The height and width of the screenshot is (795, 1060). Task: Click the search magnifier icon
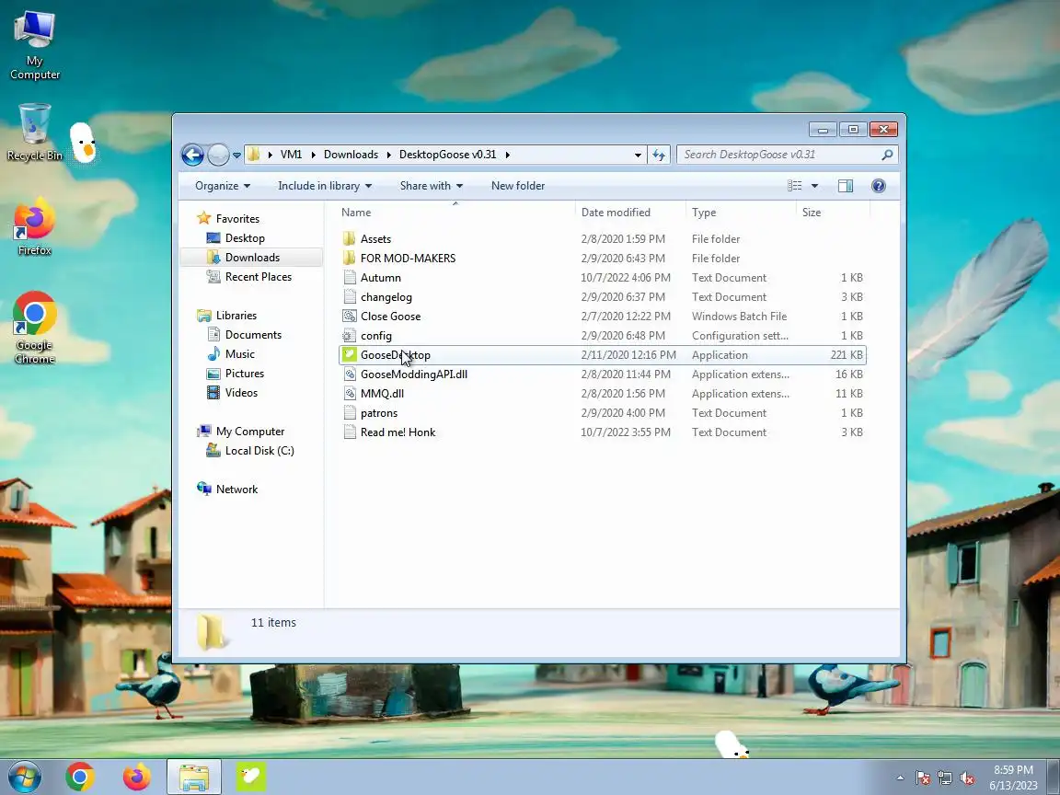coord(888,155)
